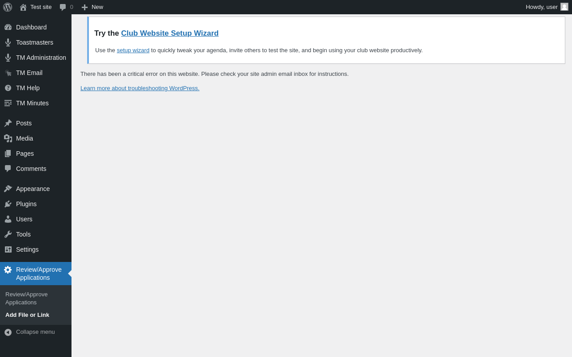Screen dimensions: 572x357
Task: Open the TM Minutes menu label
Action: point(32,103)
